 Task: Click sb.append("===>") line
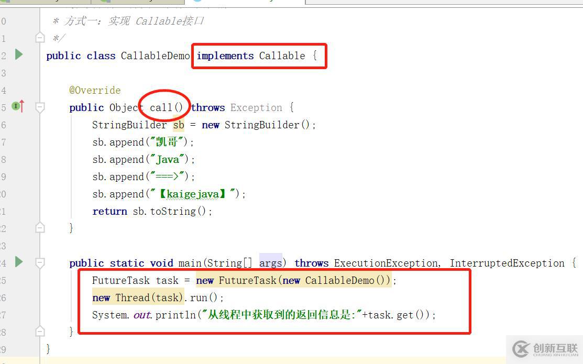[x=144, y=177]
